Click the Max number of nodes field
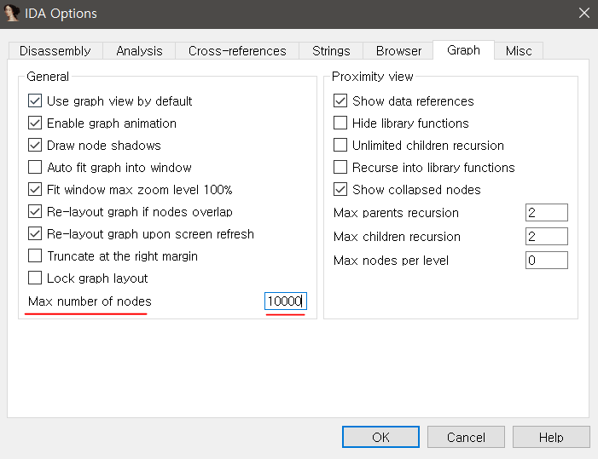This screenshot has width=598, height=459. point(286,301)
